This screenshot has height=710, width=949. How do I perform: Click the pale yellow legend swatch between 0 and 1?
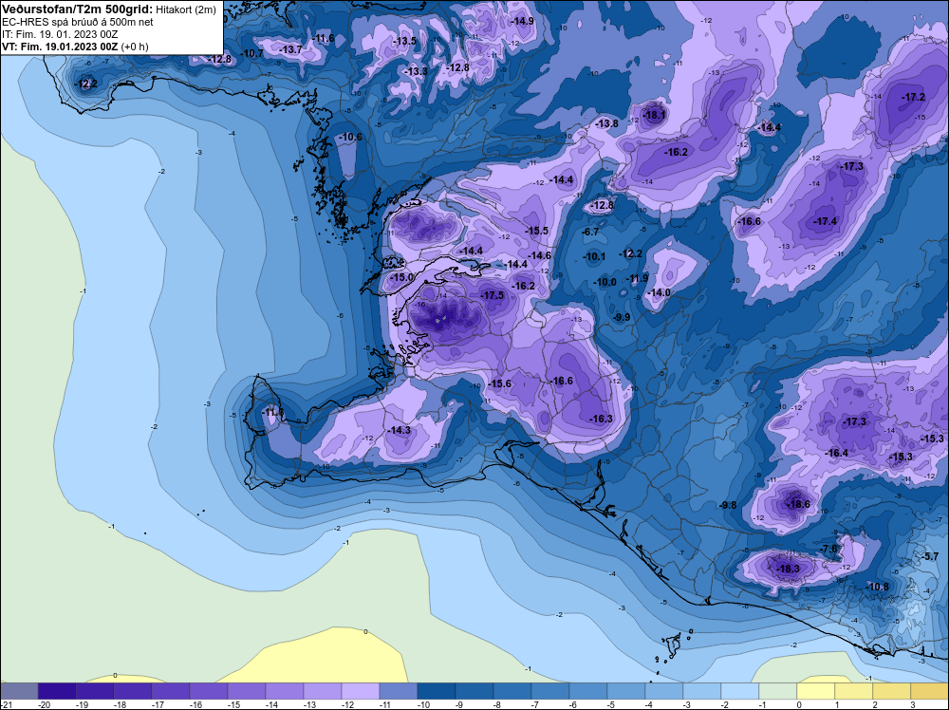(816, 691)
